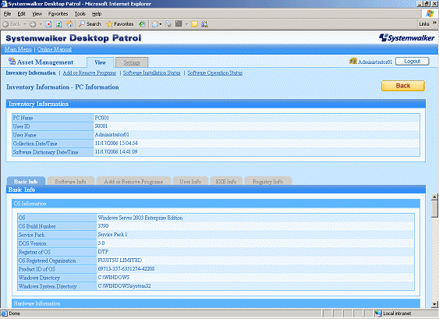This screenshot has height=319, width=439.
Task: Refresh the page with the Refresh icon
Action: (x=58, y=24)
